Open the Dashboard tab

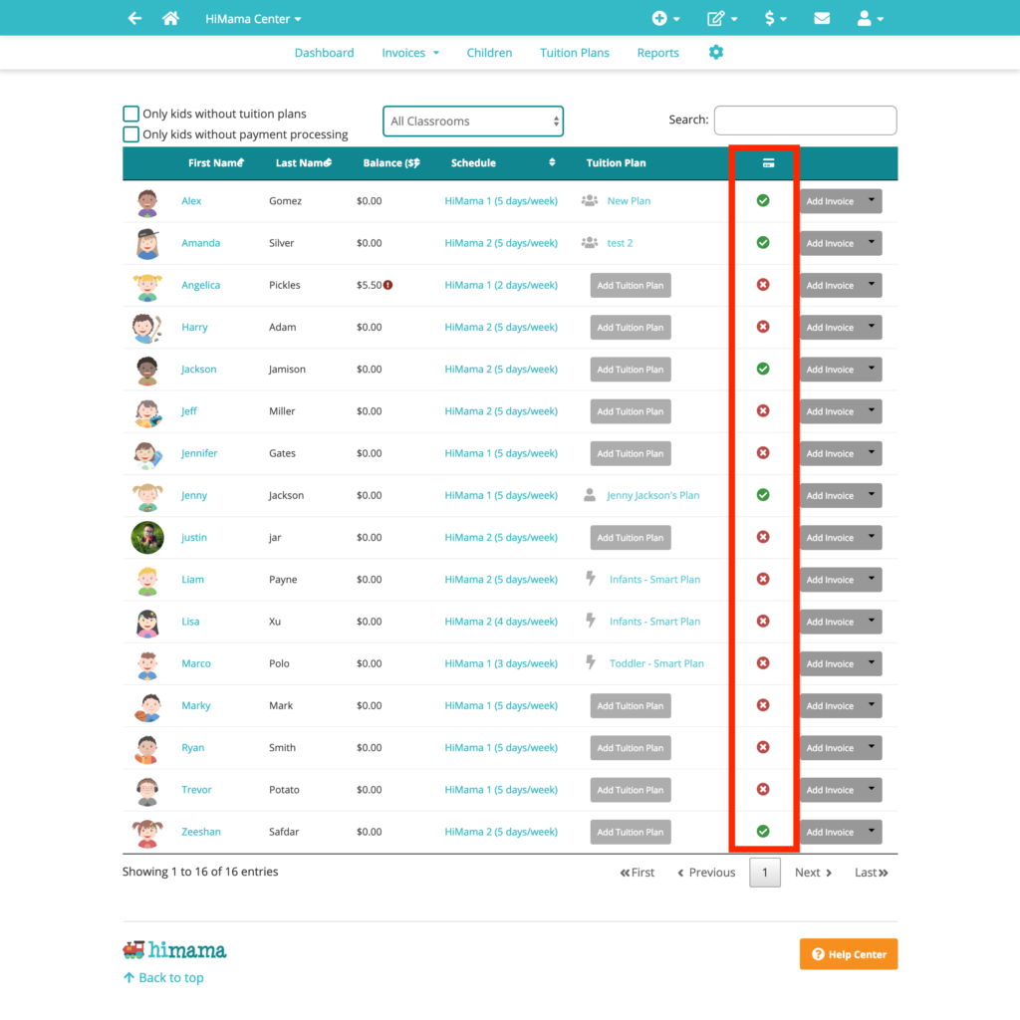point(324,53)
